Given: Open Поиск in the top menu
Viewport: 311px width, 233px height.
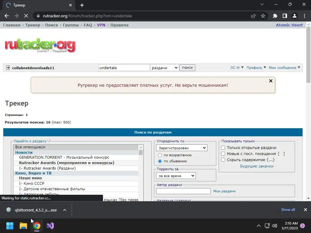Looking at the screenshot, I should click(x=52, y=25).
